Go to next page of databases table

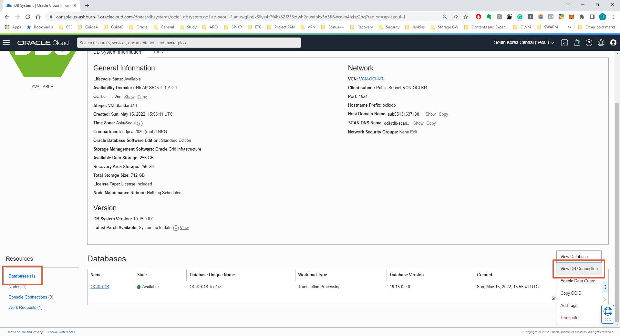(604, 299)
